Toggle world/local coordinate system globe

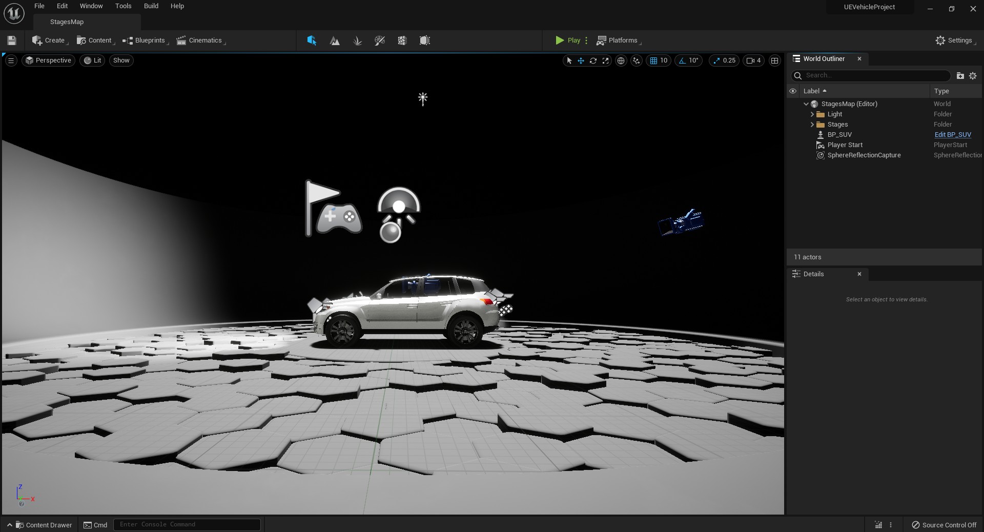coord(622,60)
